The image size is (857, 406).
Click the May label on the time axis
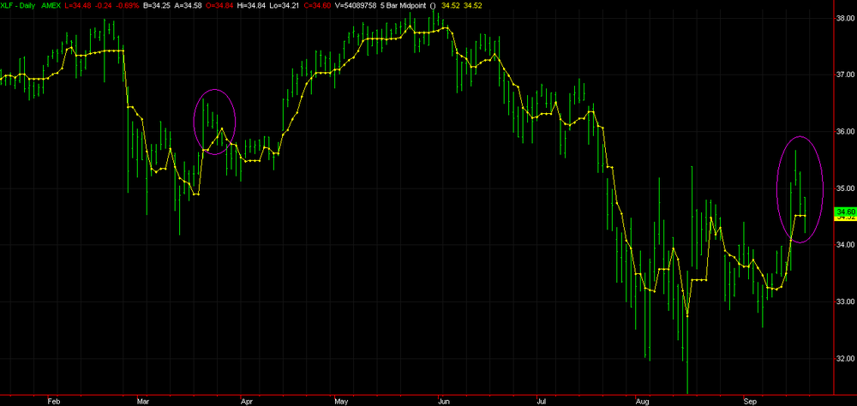click(341, 401)
